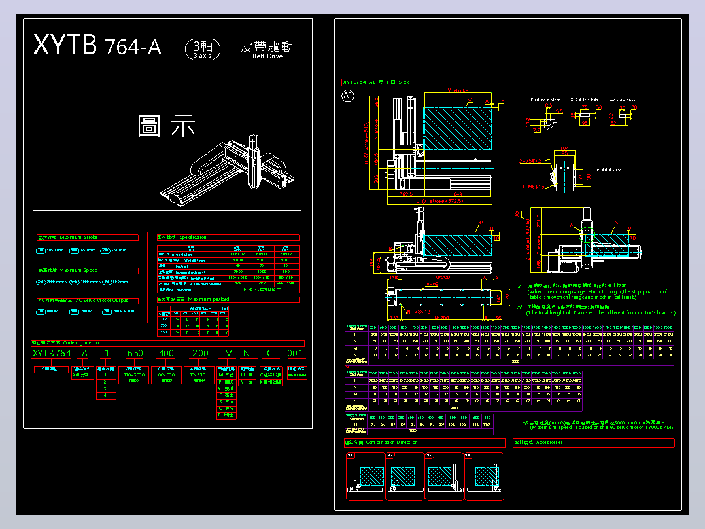Select the "400" Y stroke ordering value
Image resolution: width=705 pixels, height=529 pixels.
click(x=166, y=354)
